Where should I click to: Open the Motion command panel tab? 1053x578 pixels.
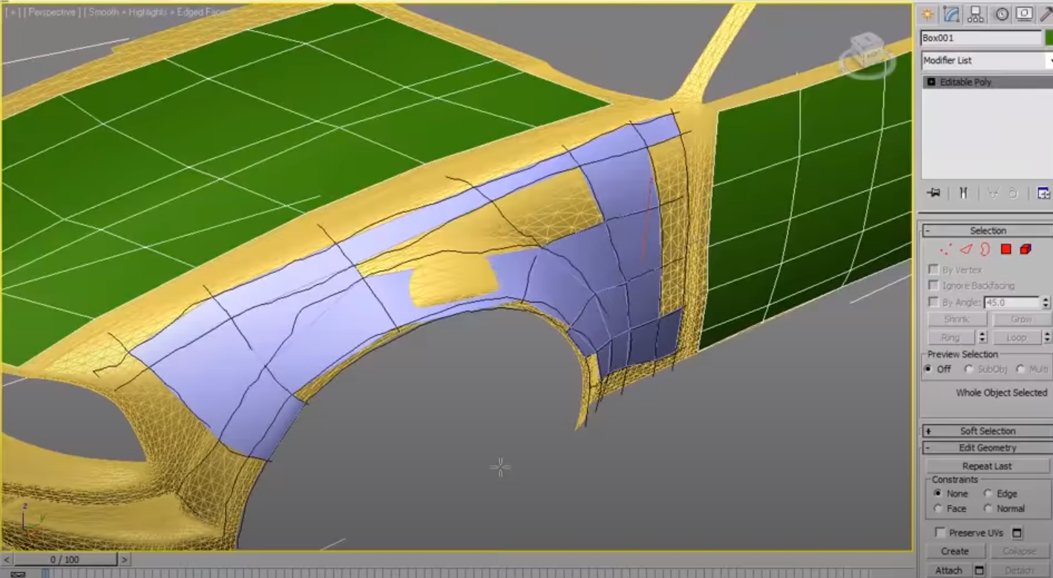click(1002, 14)
